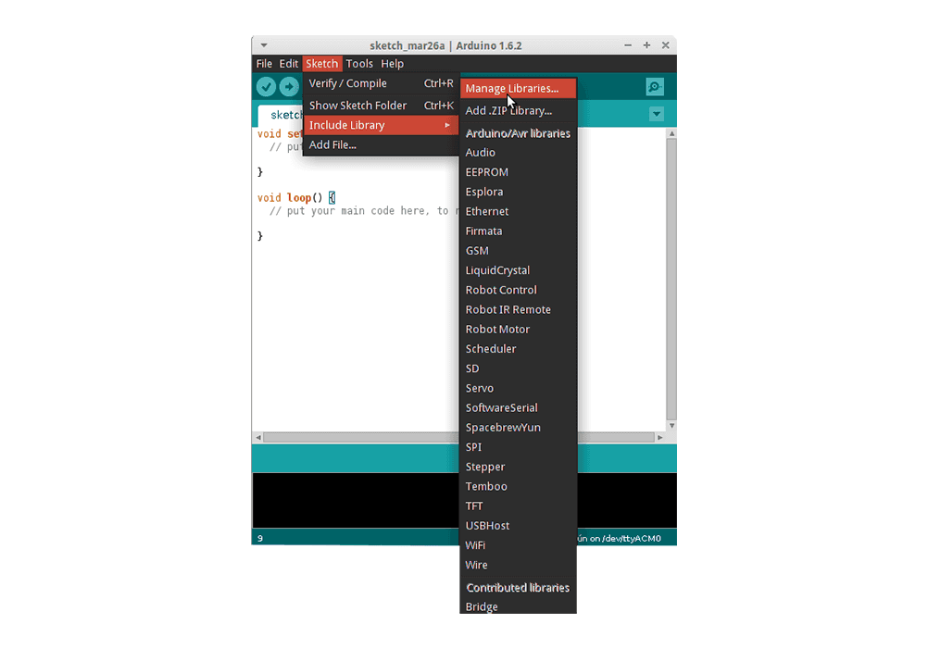928x649 pixels.
Task: Click Add File in the Sketch menu
Action: (332, 144)
